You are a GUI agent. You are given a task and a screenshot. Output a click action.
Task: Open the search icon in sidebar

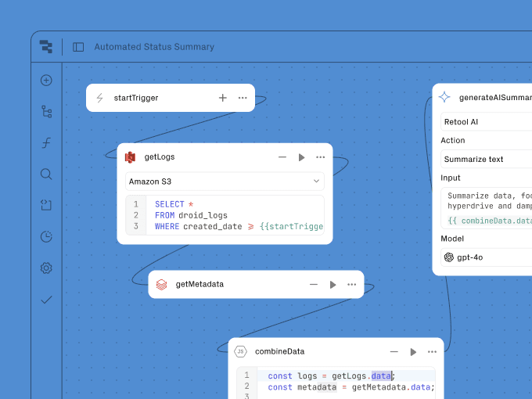tap(46, 174)
